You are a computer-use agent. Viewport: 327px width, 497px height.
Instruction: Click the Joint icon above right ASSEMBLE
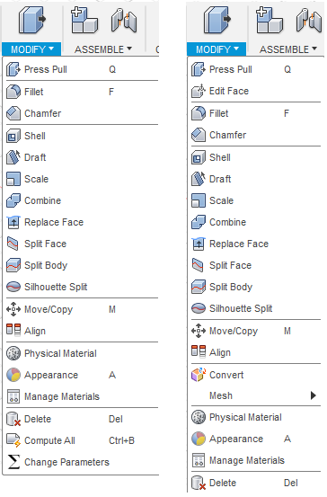coord(308,21)
